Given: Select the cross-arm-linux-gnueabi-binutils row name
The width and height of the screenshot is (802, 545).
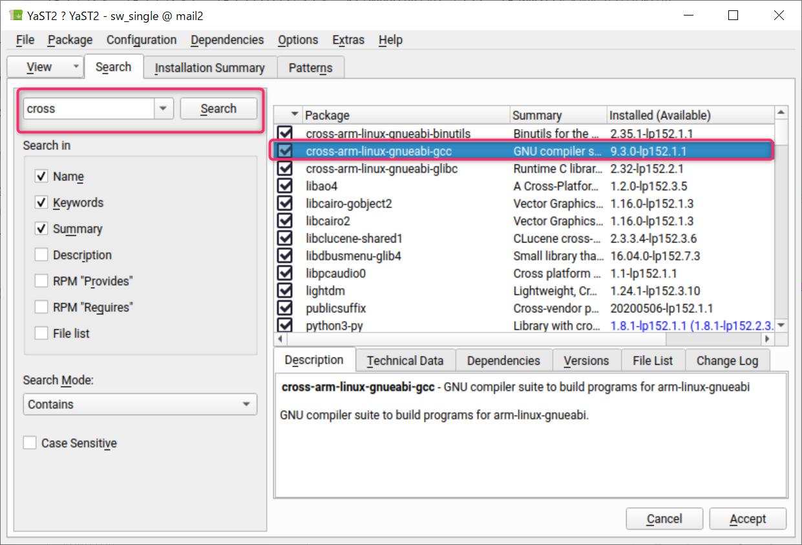Looking at the screenshot, I should [x=388, y=133].
